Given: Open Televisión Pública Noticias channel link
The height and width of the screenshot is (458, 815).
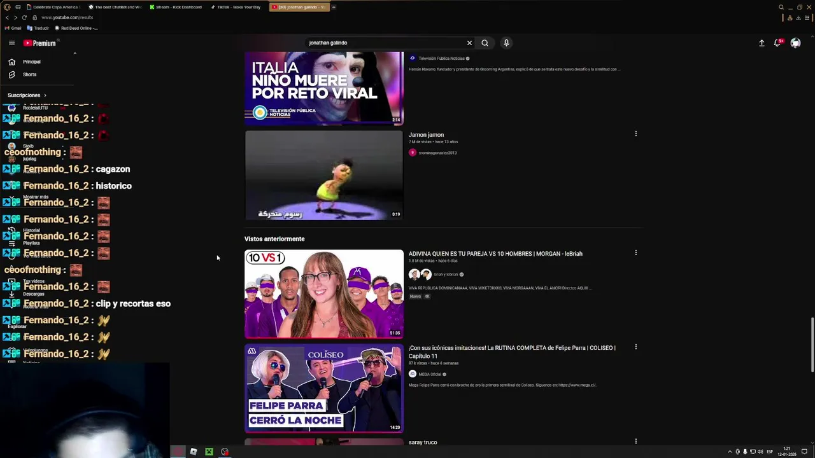Looking at the screenshot, I should [441, 59].
